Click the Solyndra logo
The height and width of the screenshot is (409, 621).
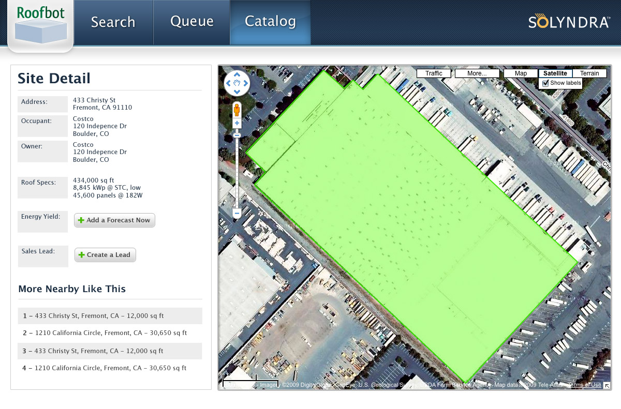coord(569,22)
